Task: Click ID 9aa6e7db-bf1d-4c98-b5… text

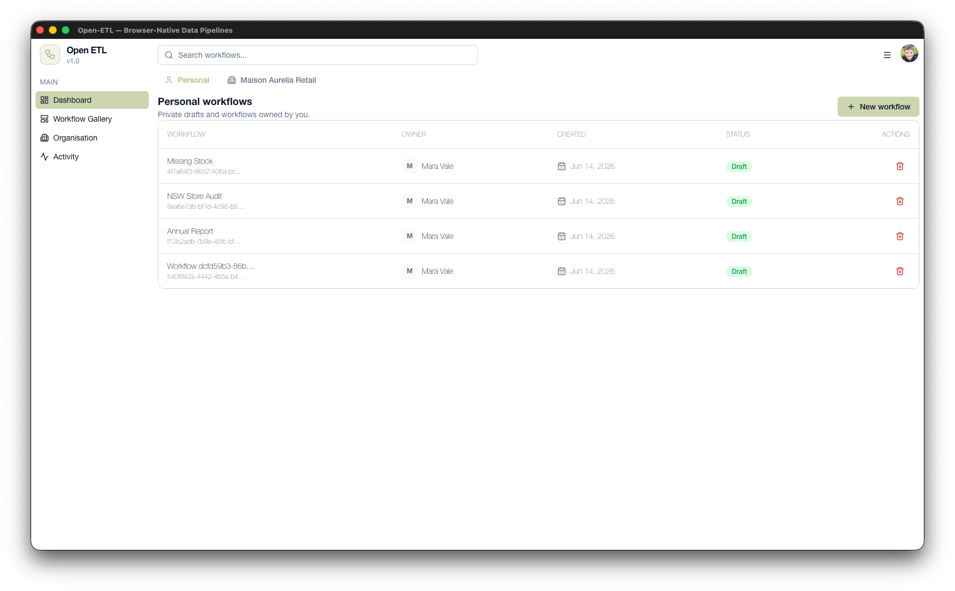Action: (205, 207)
